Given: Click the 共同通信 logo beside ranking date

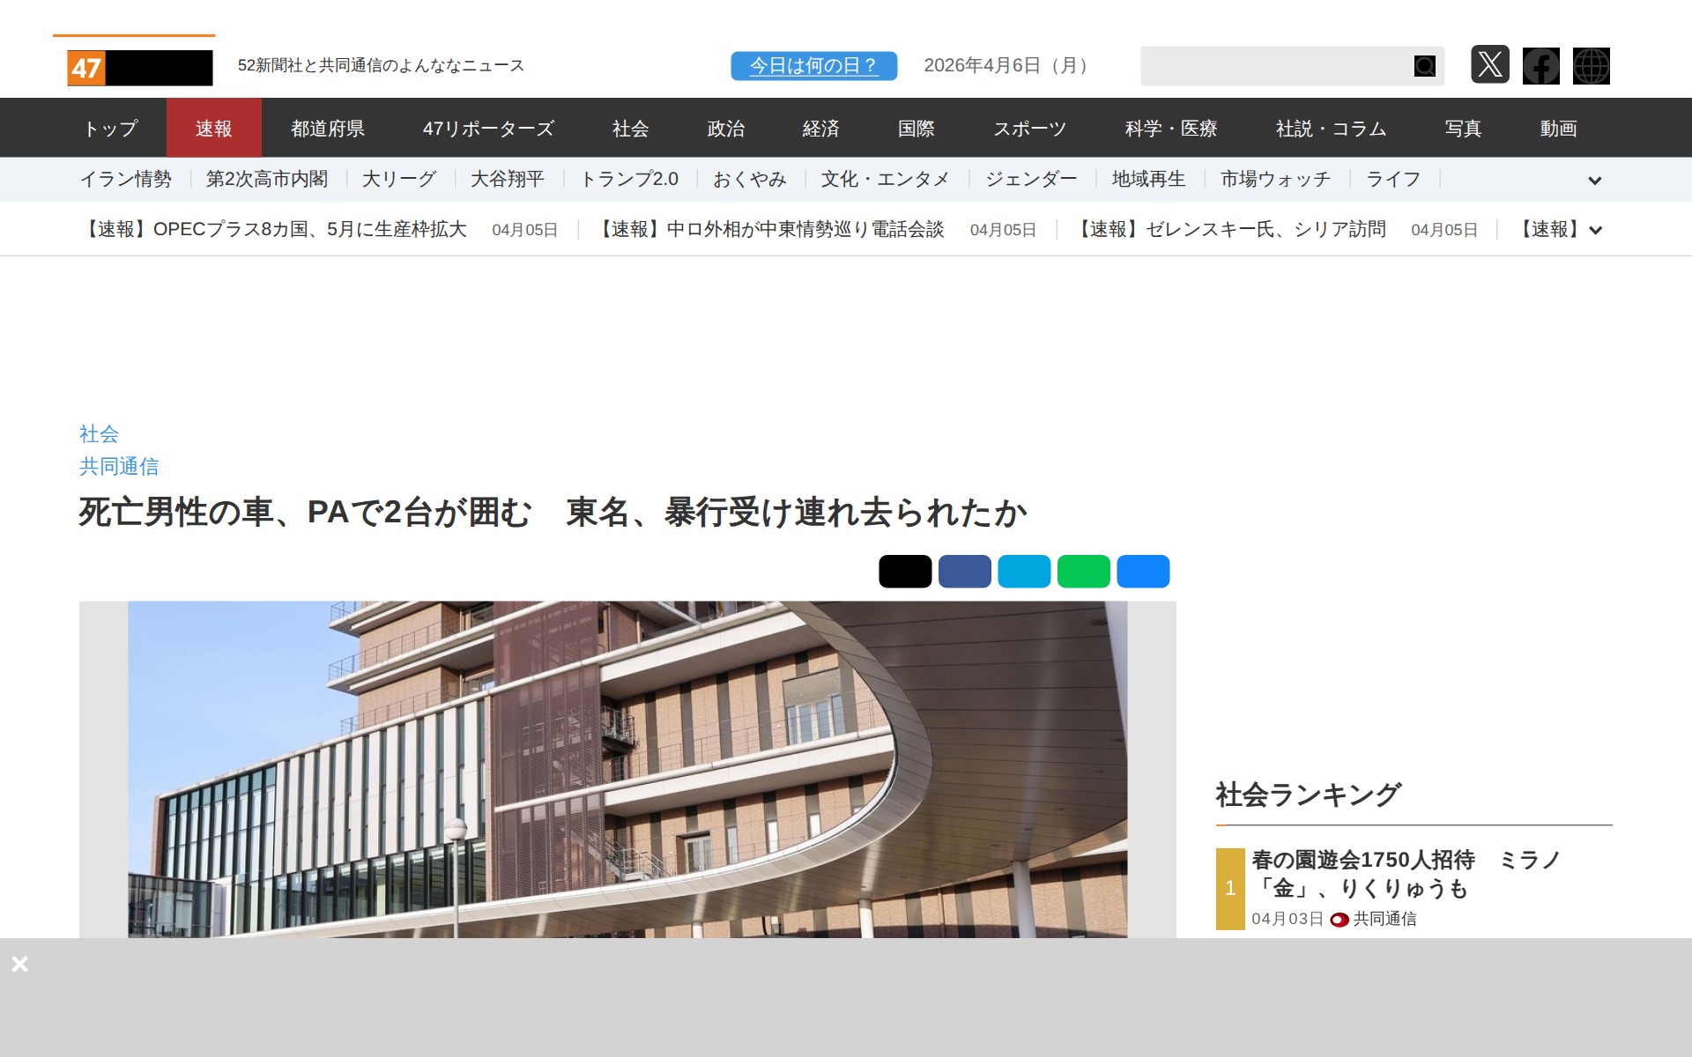Looking at the screenshot, I should [x=1338, y=920].
